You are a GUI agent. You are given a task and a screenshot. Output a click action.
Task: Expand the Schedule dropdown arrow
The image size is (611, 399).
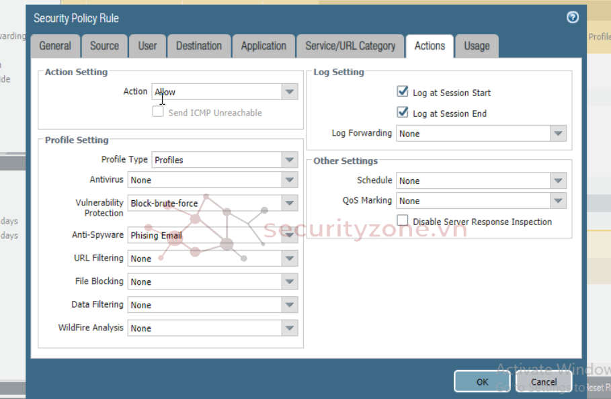pos(558,181)
